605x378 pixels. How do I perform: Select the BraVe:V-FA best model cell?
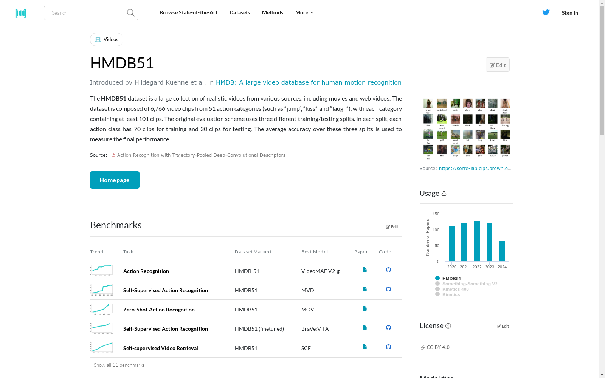coord(315,329)
